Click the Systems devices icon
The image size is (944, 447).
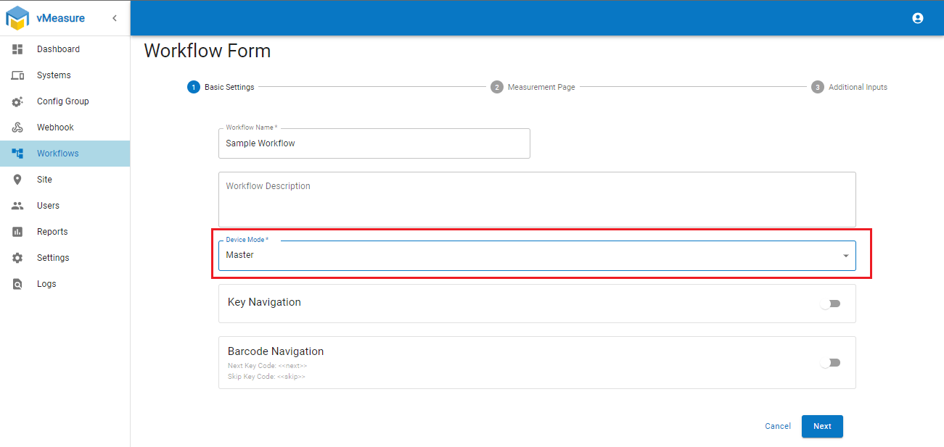coord(17,75)
